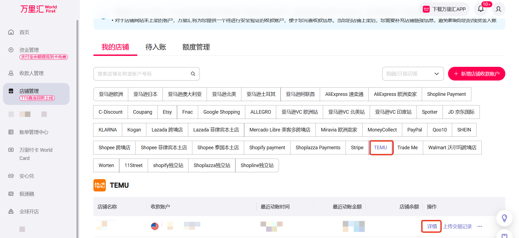
Task: Click the TEMU brand logo icon
Action: pos(99,185)
